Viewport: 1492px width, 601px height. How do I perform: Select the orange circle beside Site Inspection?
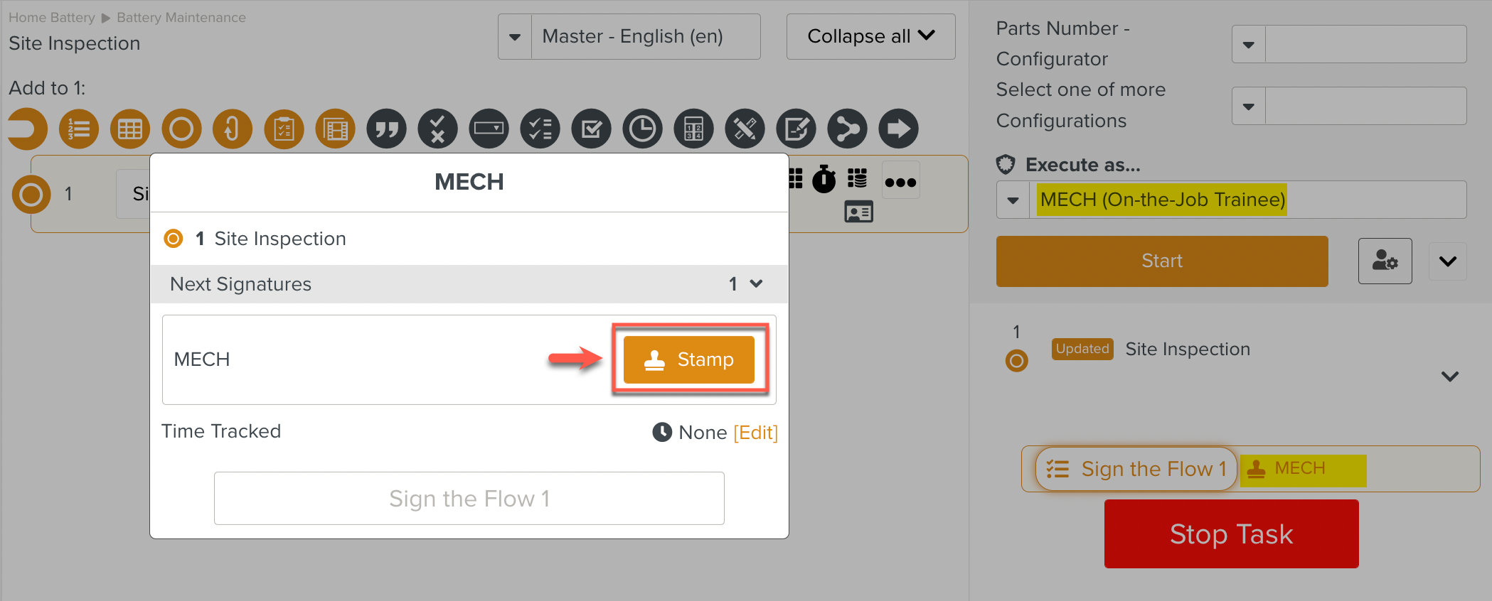[174, 239]
